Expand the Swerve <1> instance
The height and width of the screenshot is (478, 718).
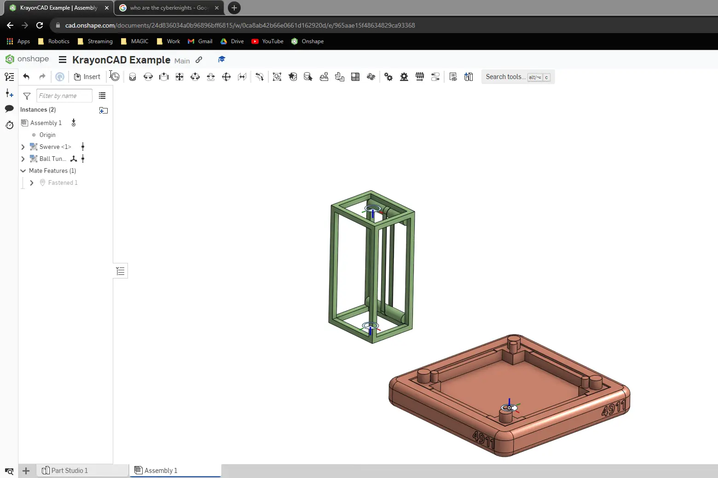(x=23, y=147)
